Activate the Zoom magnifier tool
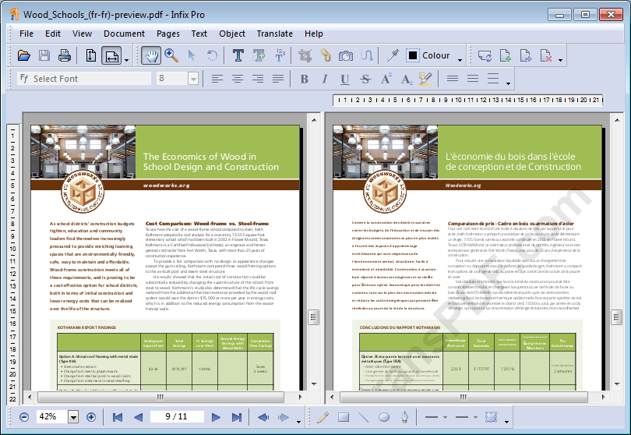The image size is (631, 435). pyautogui.click(x=171, y=55)
